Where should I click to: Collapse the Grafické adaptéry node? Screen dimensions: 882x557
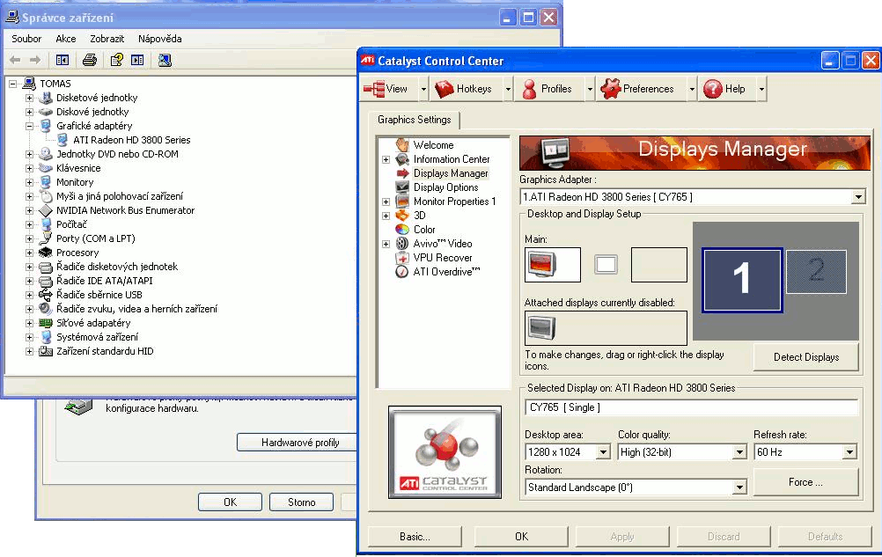[x=29, y=126]
